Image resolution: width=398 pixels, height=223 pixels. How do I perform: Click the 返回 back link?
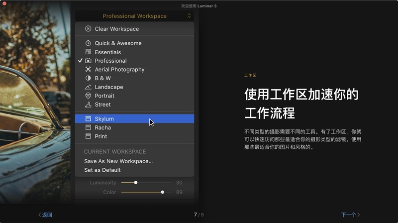pos(47,215)
